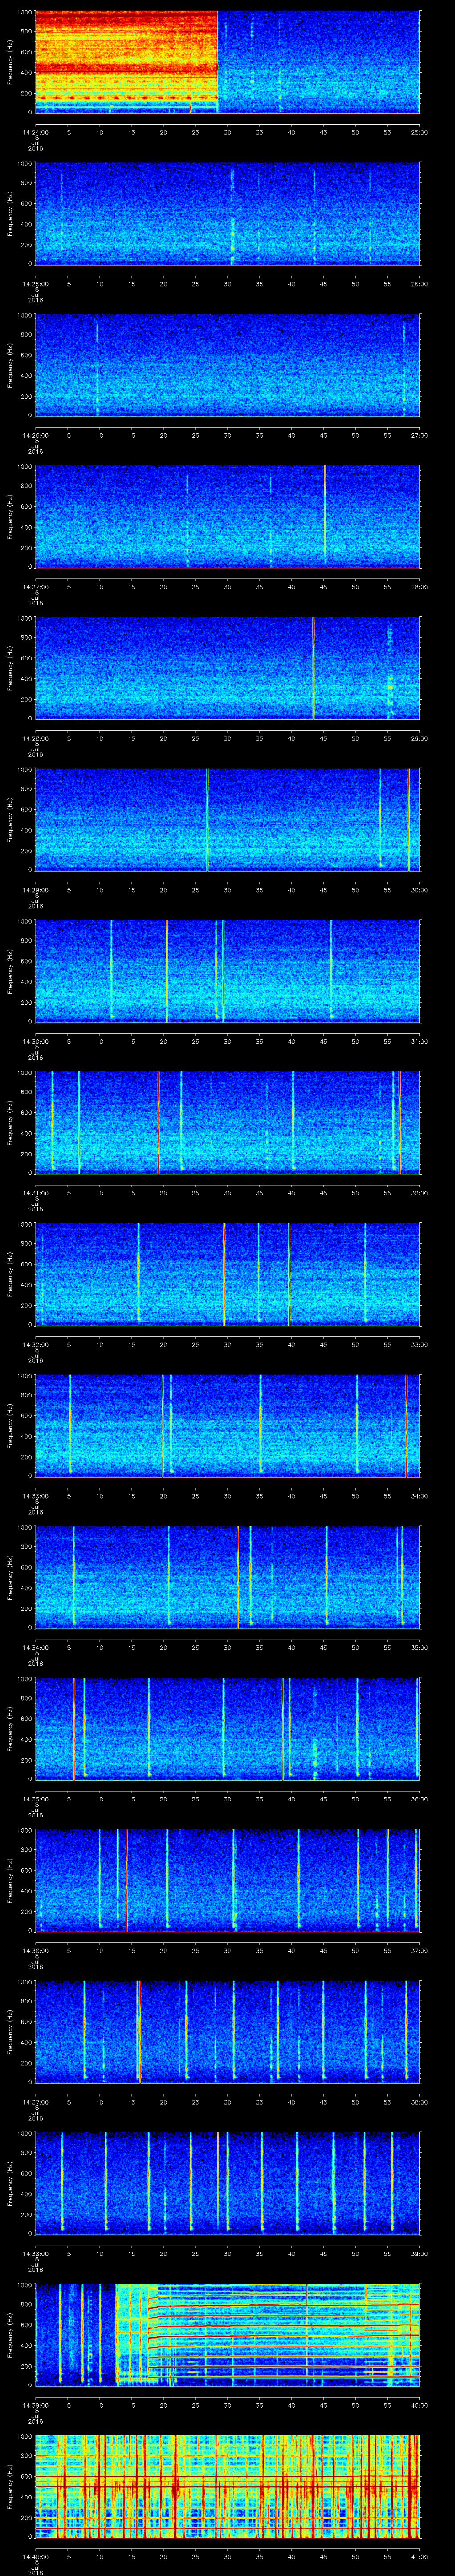Click the spectrogram panel starting at 14:34:00
Screen dimensions: 455x2576
[227, 1577]
